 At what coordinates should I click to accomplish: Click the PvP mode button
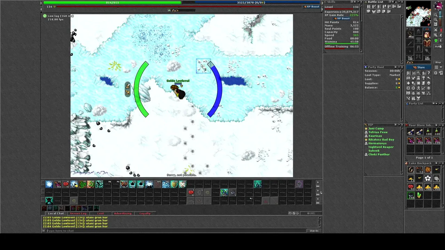click(x=438, y=47)
